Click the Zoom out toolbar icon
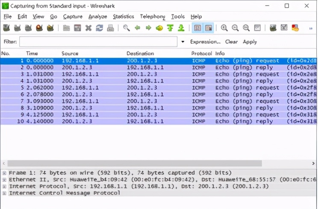Image resolution: width=318 pixels, height=209 pixels. tap(235, 28)
